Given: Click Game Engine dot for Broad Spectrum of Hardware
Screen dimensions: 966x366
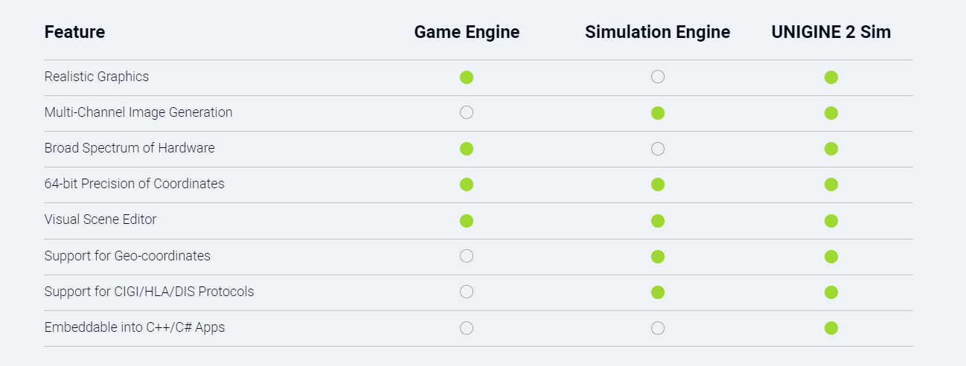Looking at the screenshot, I should [x=467, y=149].
